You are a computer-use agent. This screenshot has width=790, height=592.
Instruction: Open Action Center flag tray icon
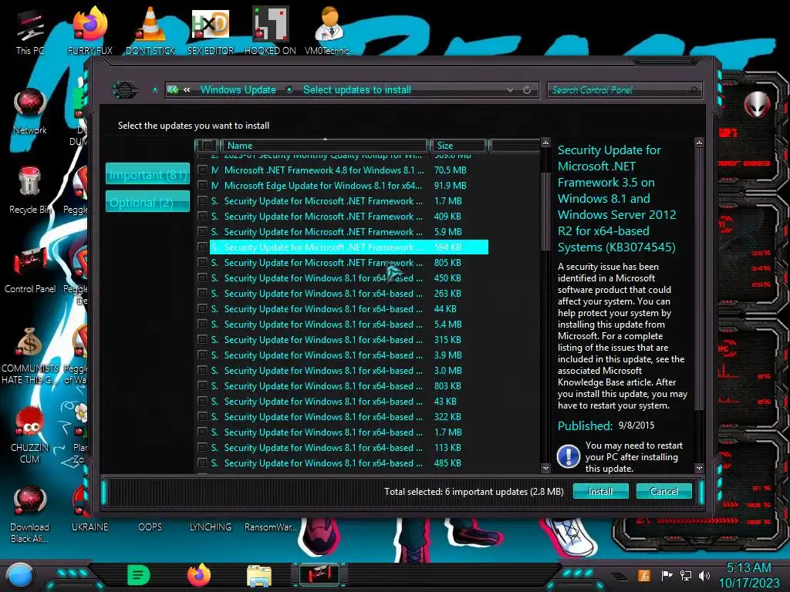pos(667,575)
